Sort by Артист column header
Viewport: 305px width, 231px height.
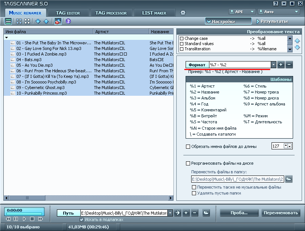(121, 32)
